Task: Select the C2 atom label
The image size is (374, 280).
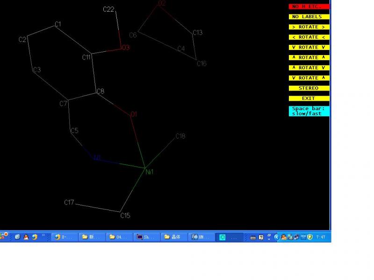Action: 22,40
